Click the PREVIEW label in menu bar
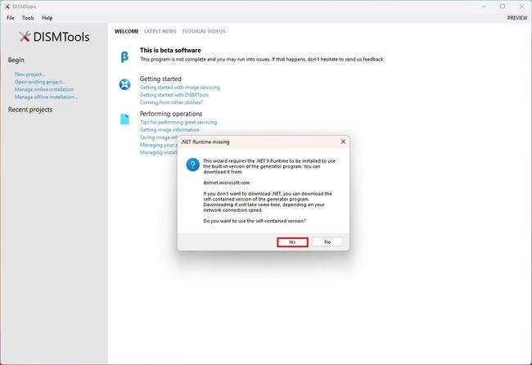Screen dimensions: 532x365 (517, 18)
